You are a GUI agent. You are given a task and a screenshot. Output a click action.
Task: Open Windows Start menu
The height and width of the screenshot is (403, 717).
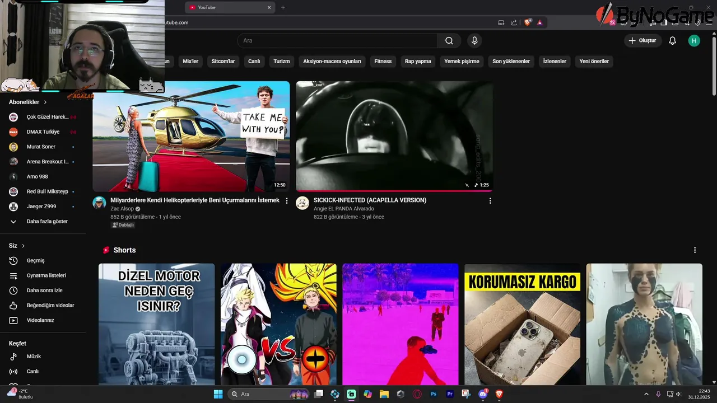tap(218, 394)
